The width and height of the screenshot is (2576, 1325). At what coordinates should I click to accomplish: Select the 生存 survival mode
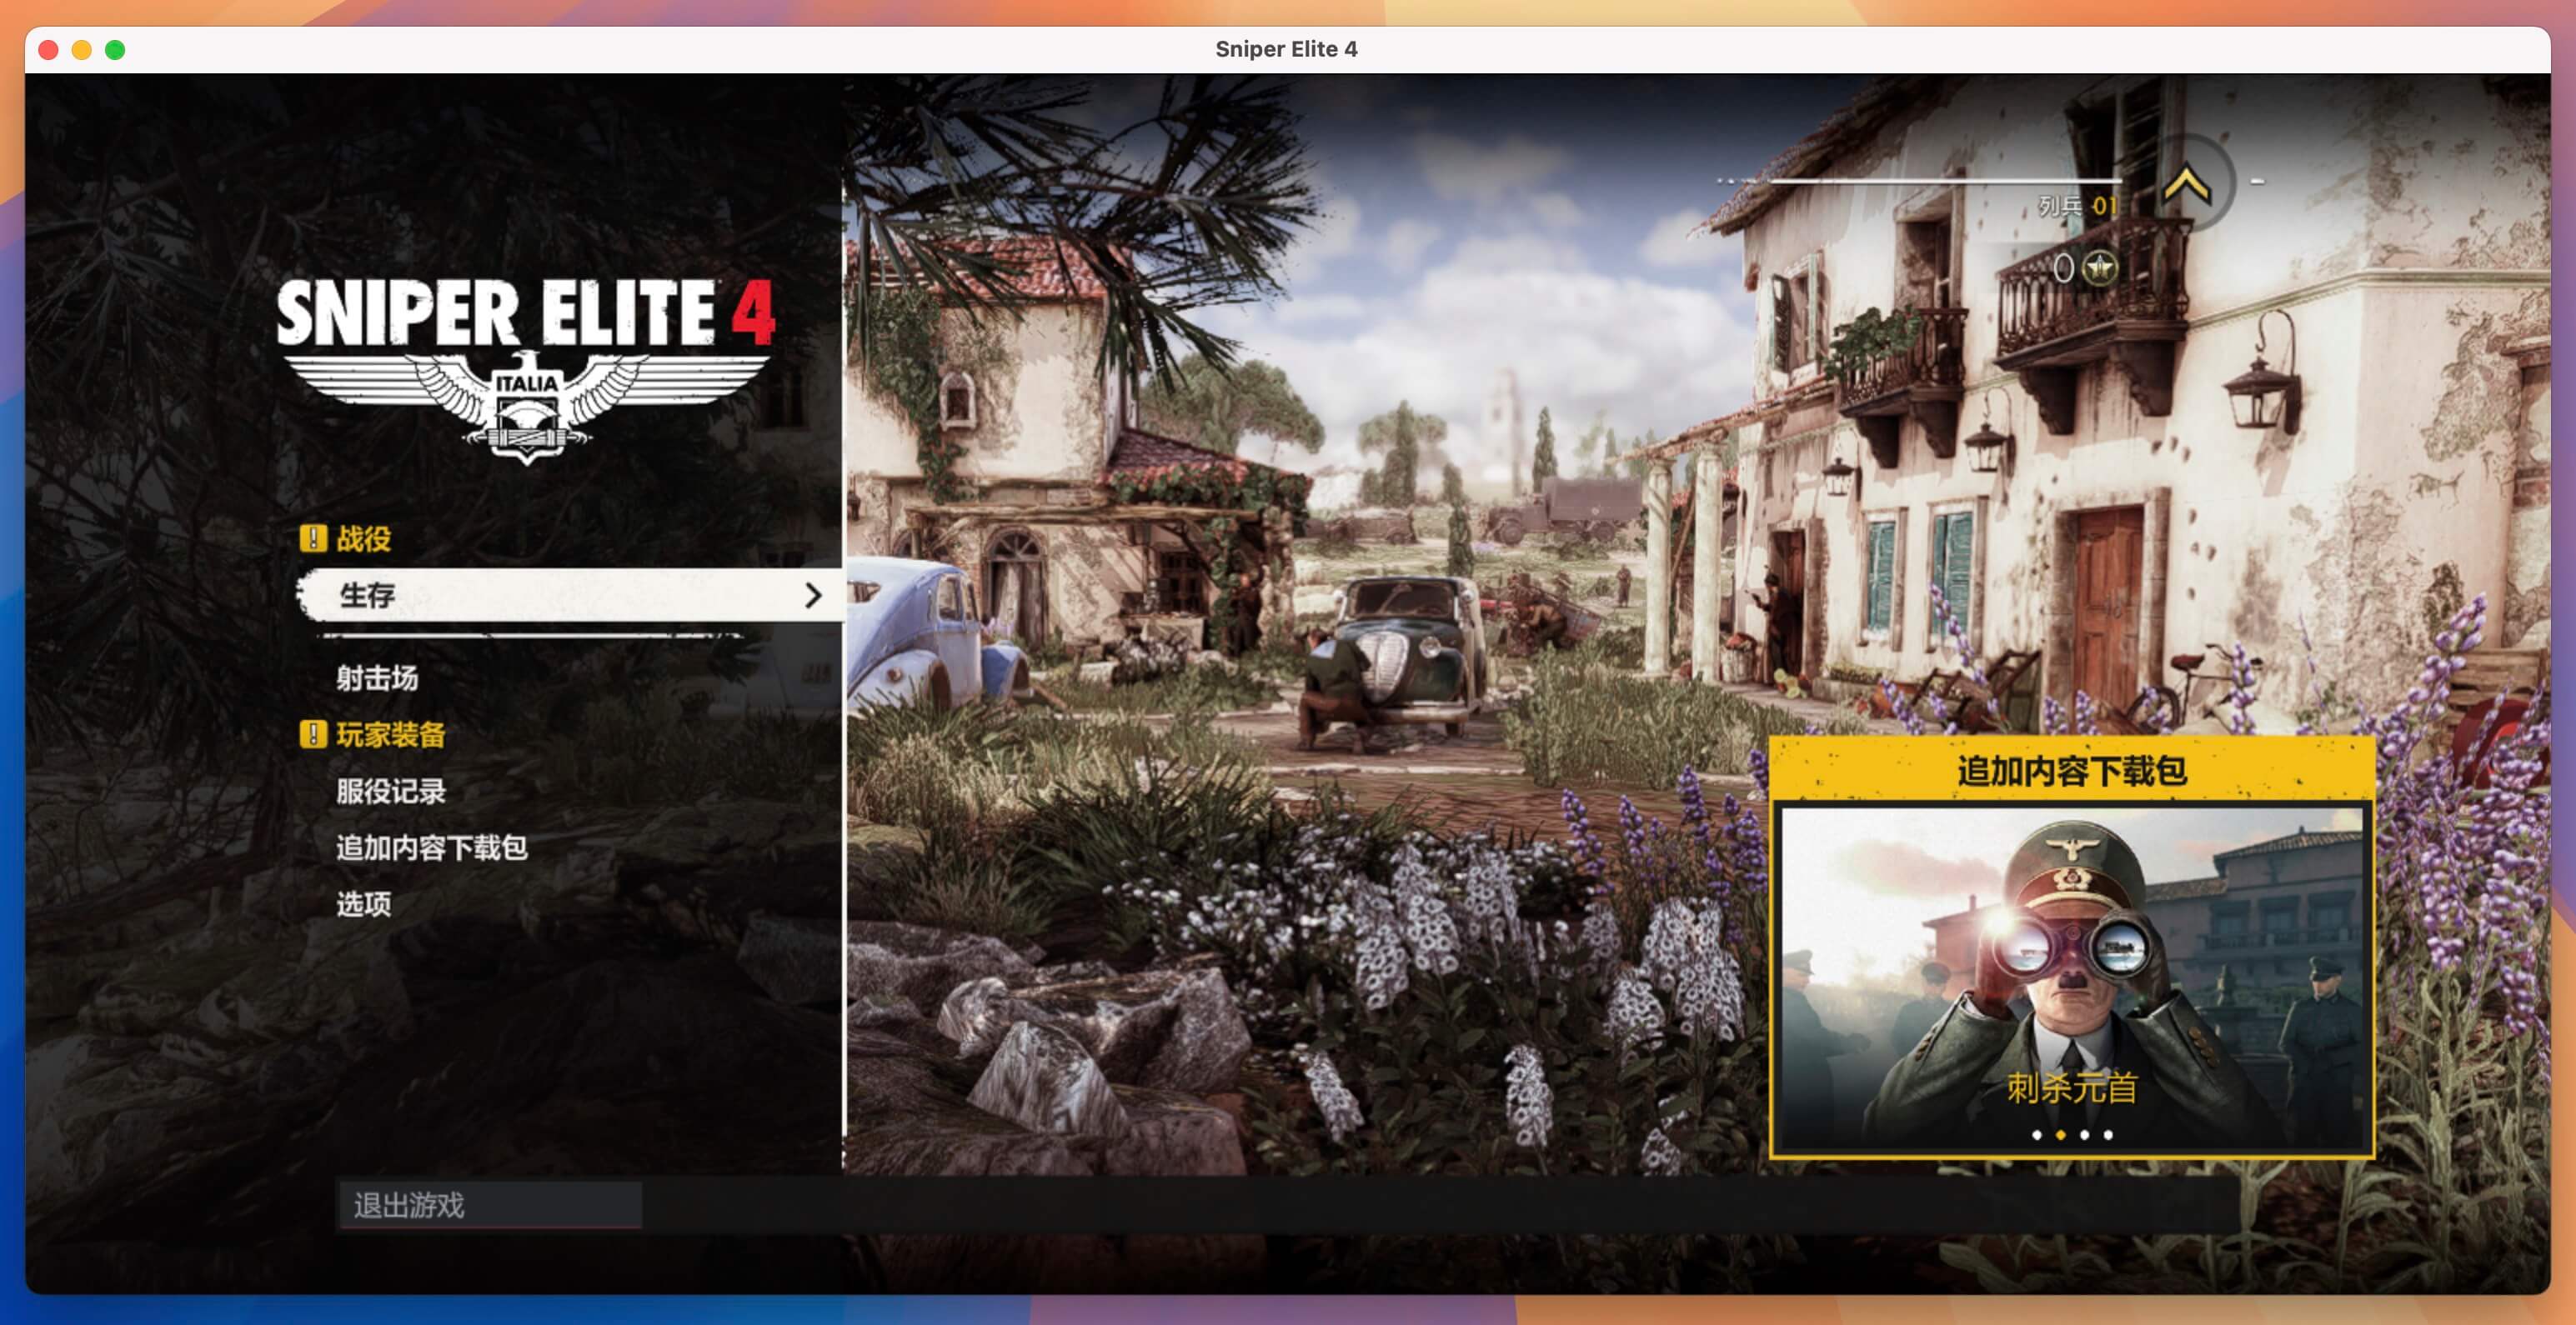(x=569, y=596)
